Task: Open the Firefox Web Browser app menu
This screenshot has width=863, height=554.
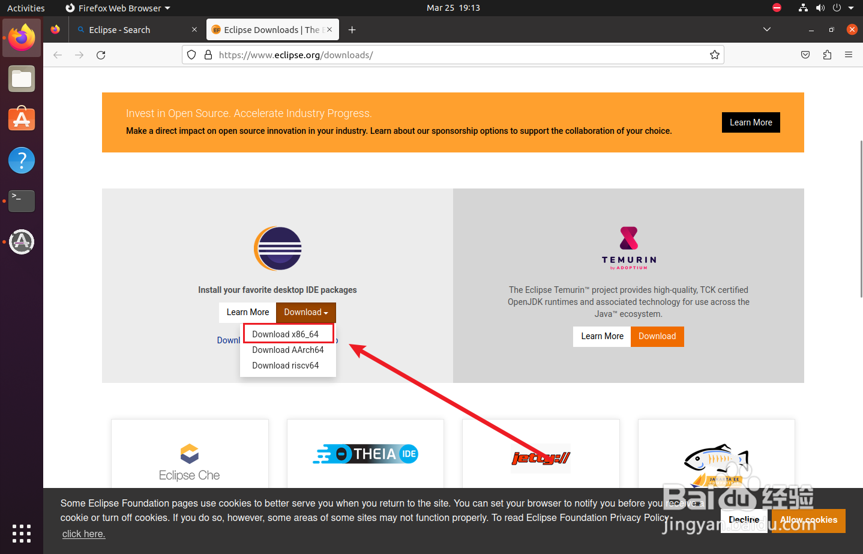Action: 118,8
